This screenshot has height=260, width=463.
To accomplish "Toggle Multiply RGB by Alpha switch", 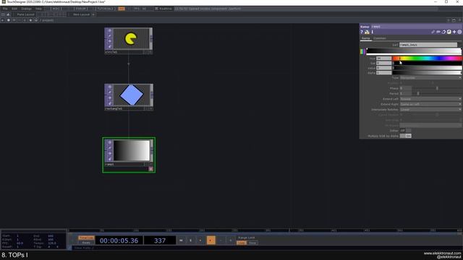I will point(405,136).
